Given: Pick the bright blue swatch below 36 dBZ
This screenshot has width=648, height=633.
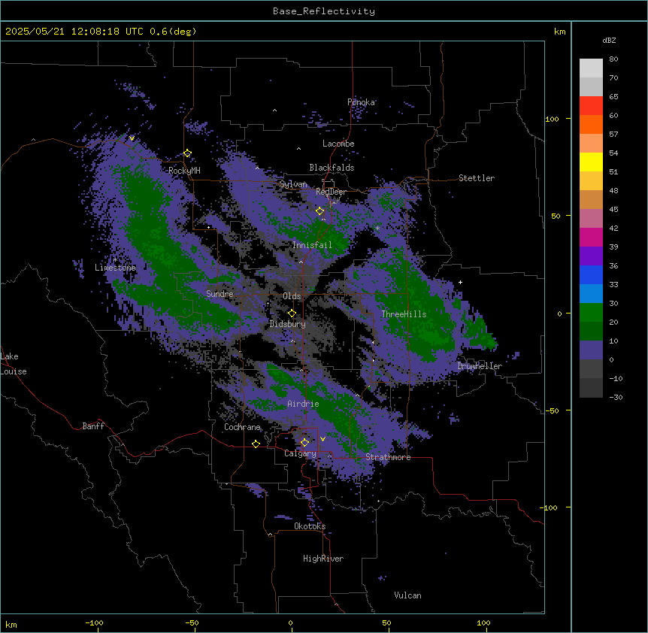Looking at the screenshot, I should [x=591, y=274].
